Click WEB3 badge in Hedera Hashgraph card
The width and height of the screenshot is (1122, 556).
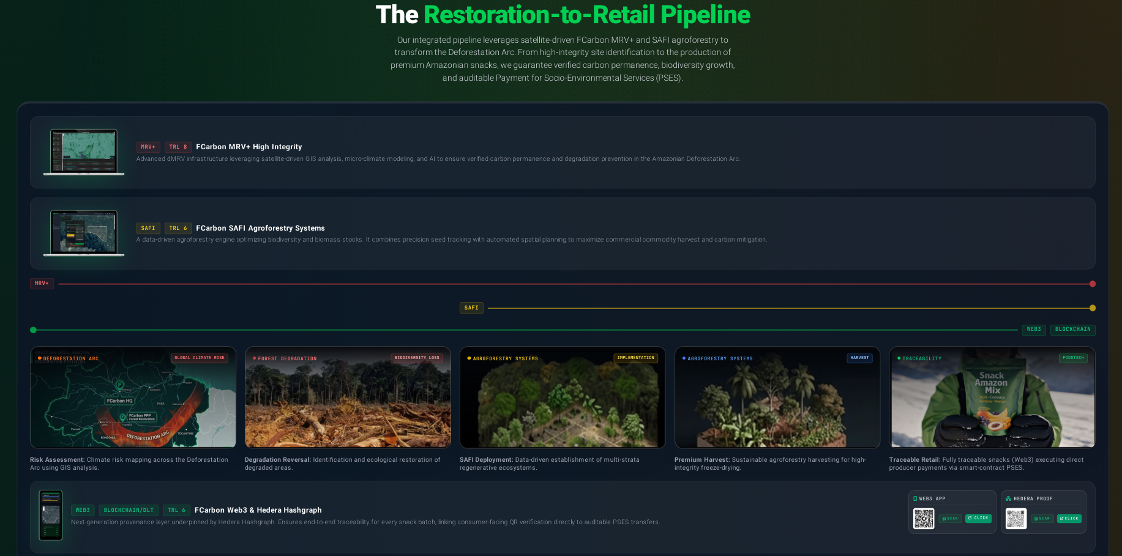83,510
